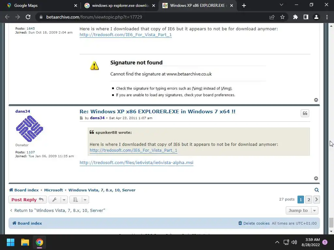Click Delete cookies in the footer
This screenshot has height=250, width=334.
tap(254, 223)
